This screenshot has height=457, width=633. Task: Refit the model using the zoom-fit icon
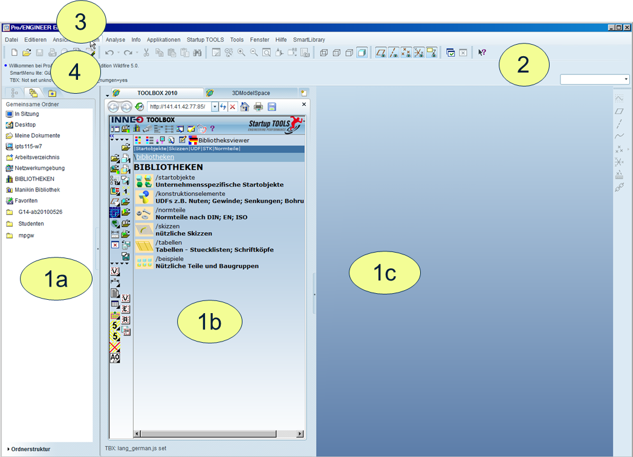[267, 53]
